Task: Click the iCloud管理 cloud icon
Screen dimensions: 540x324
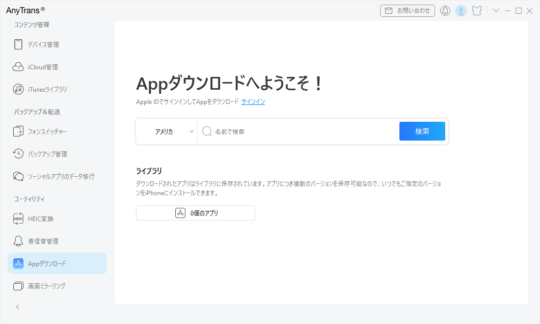Action: [x=18, y=67]
